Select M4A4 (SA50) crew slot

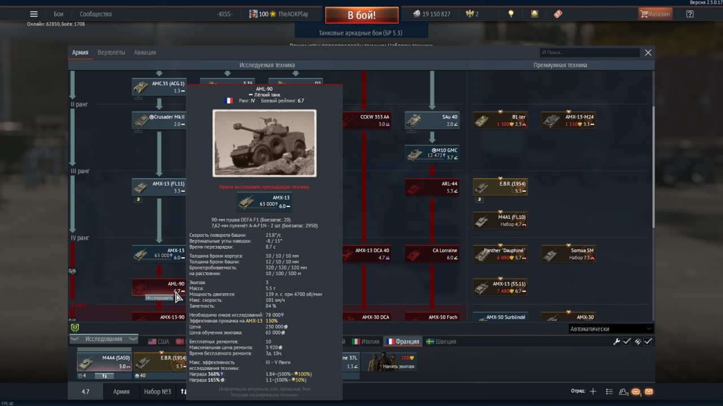(x=104, y=362)
